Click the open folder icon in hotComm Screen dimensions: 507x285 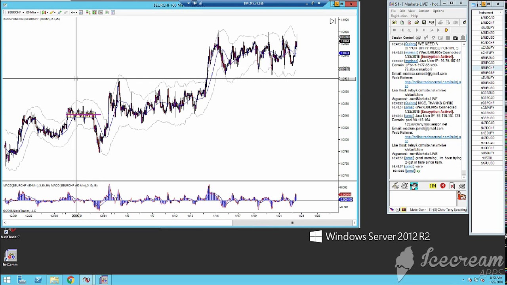click(x=417, y=23)
